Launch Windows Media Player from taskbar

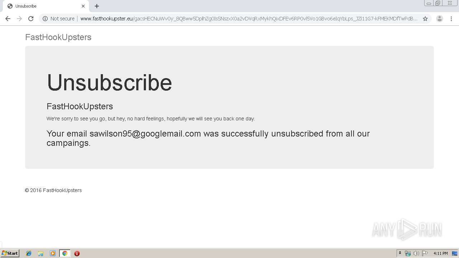(53, 253)
